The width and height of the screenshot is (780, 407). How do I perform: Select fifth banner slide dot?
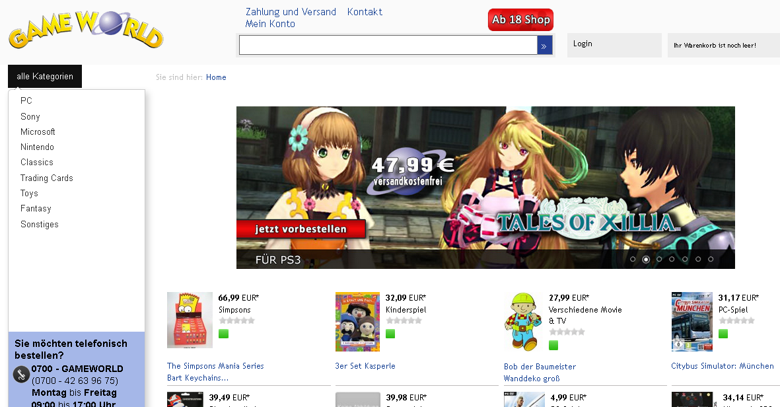click(x=685, y=259)
